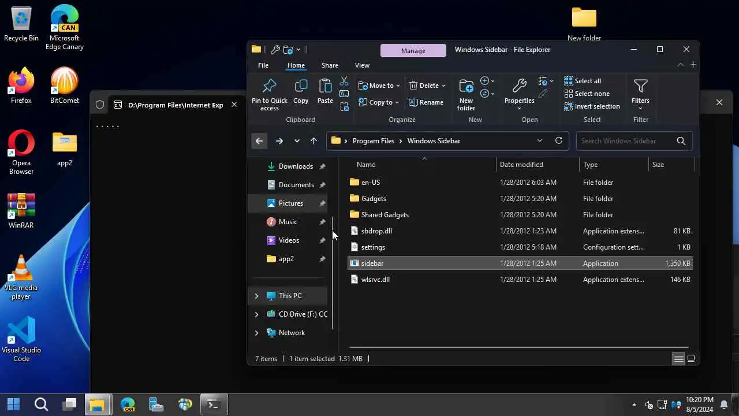Go up one folder level

313,140
